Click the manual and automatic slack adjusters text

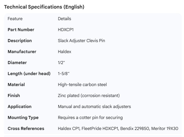point(94,106)
